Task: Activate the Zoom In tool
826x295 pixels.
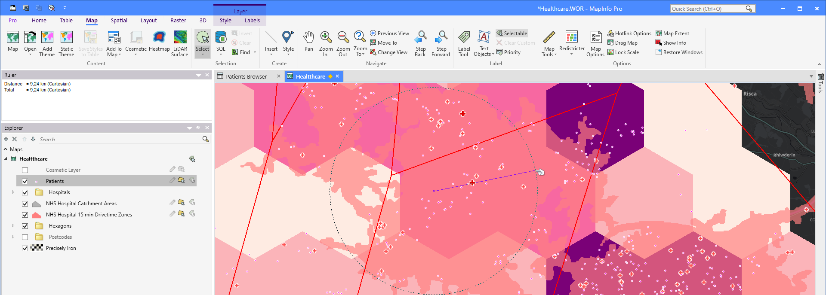Action: pos(326,44)
